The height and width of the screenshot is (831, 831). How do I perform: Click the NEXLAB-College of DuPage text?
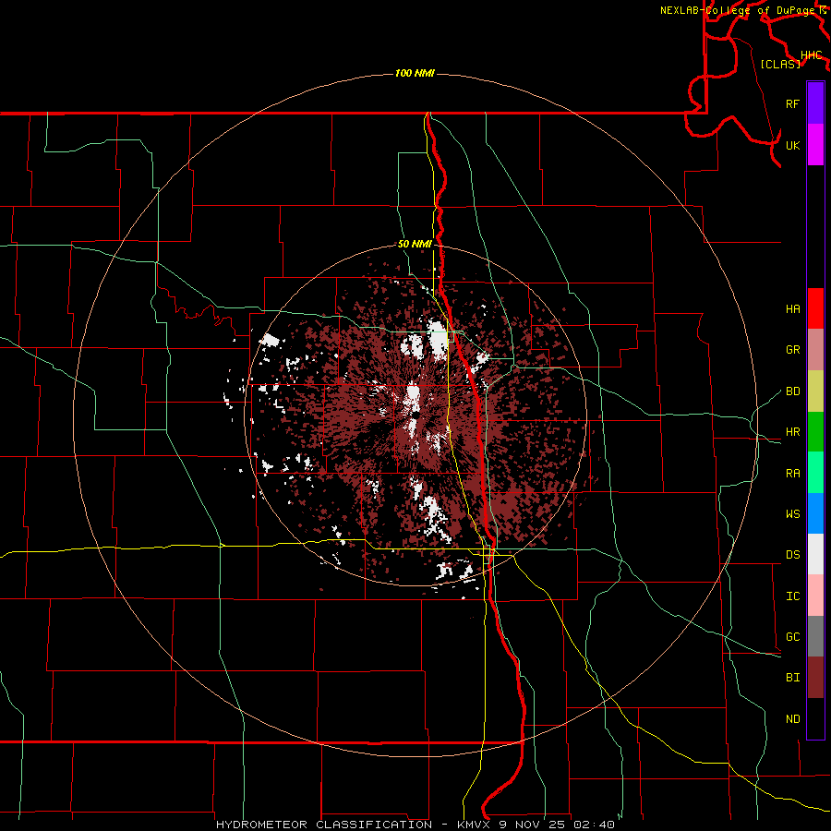[x=737, y=10]
